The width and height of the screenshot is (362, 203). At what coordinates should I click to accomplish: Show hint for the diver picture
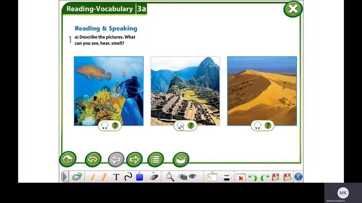click(115, 126)
